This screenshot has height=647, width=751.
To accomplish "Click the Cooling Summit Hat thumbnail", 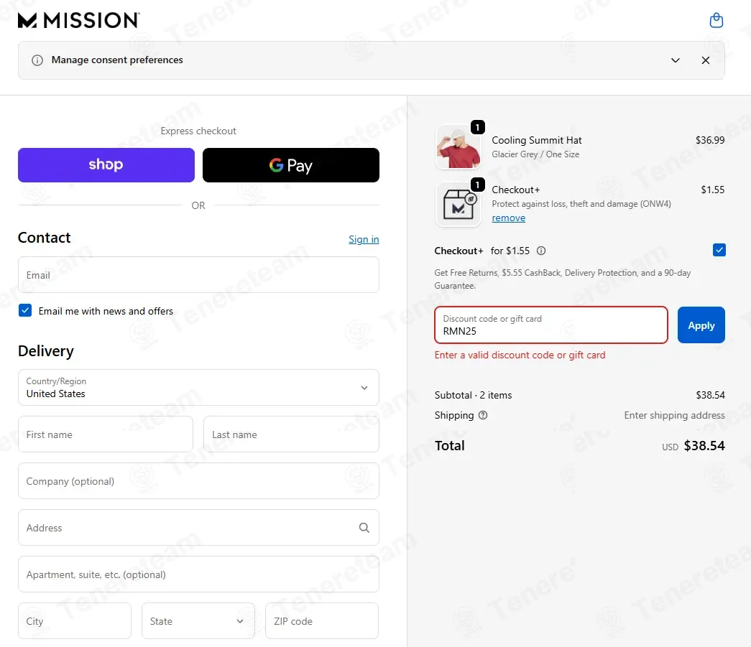I will pyautogui.click(x=459, y=147).
